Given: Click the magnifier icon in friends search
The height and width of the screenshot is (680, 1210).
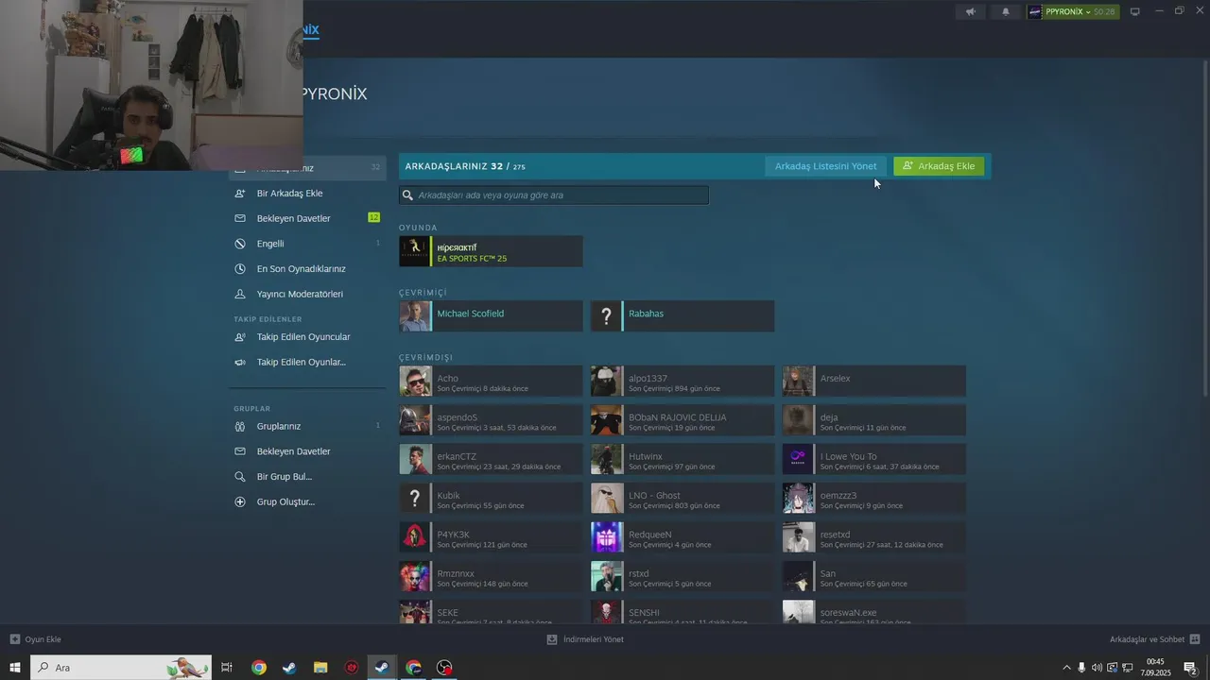Looking at the screenshot, I should point(408,195).
